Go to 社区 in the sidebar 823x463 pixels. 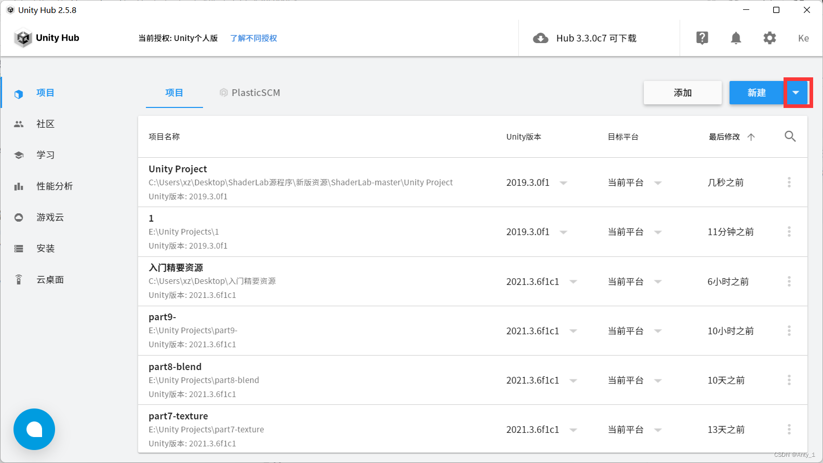point(45,124)
